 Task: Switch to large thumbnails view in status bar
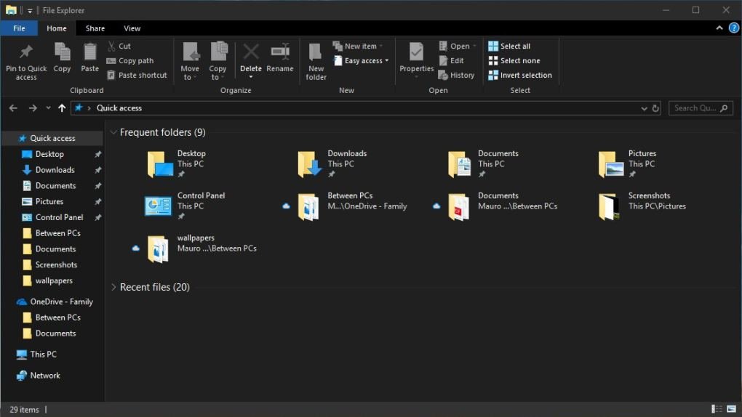732,410
